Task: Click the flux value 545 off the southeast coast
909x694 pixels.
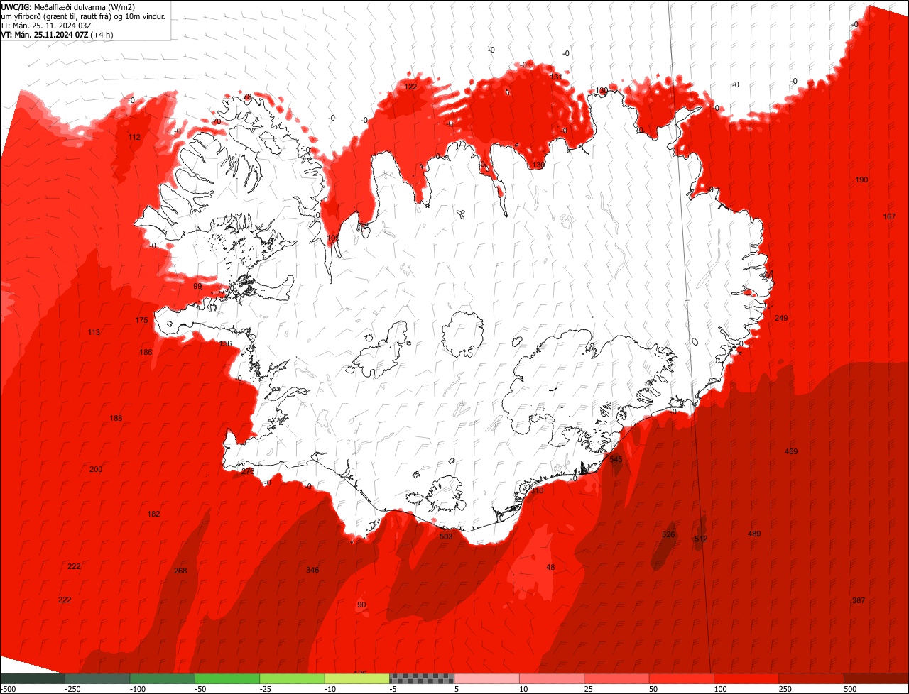Action: pyautogui.click(x=616, y=460)
